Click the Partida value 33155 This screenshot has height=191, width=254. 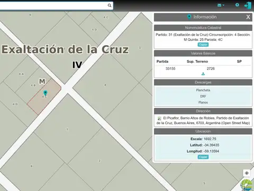click(170, 68)
